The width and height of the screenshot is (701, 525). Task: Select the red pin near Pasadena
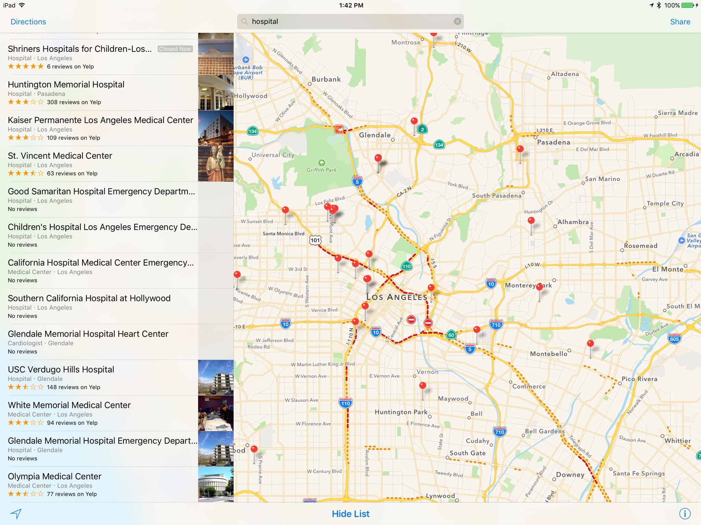tap(520, 149)
